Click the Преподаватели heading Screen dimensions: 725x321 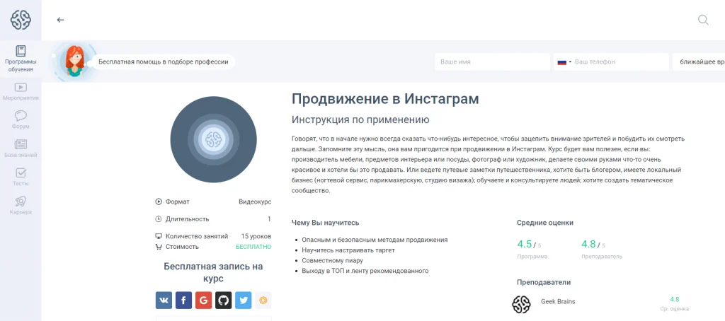coord(543,282)
